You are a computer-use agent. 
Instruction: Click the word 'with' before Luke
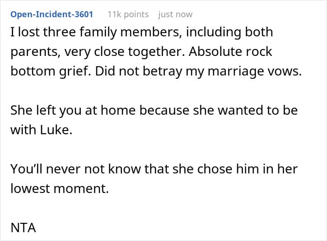click(23, 130)
